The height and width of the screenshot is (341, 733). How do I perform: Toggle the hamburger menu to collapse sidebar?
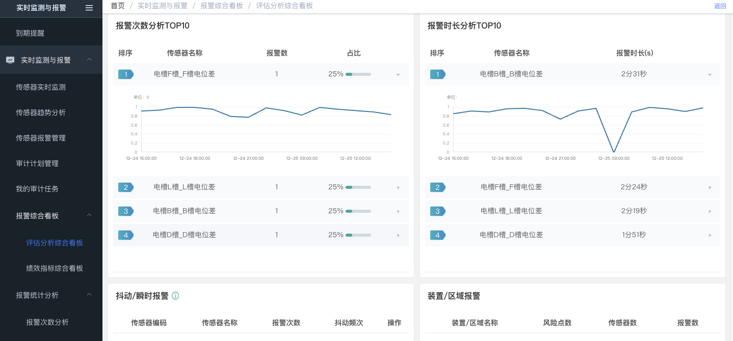89,8
